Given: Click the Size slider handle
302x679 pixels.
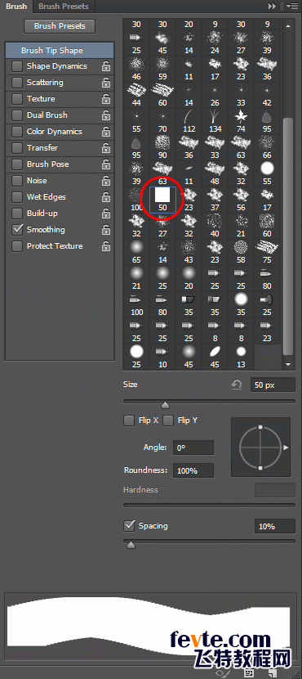Looking at the screenshot, I should point(165,405).
